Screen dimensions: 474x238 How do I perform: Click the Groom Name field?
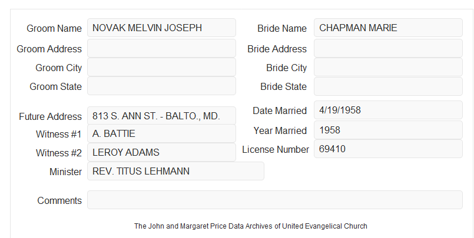(161, 28)
